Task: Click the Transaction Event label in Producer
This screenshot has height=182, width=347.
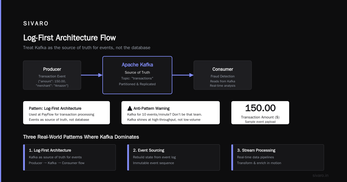Action: point(52,76)
